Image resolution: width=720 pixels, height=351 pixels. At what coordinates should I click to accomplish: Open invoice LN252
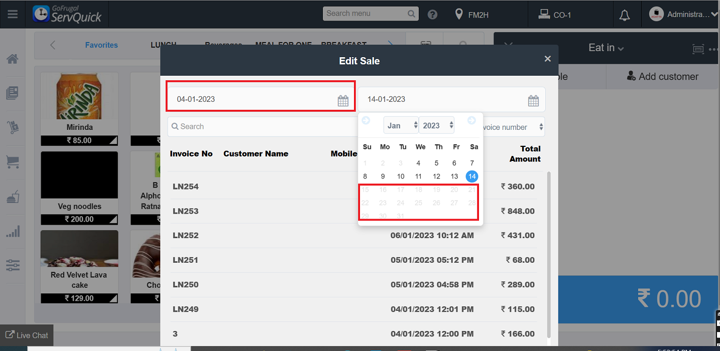353,236
